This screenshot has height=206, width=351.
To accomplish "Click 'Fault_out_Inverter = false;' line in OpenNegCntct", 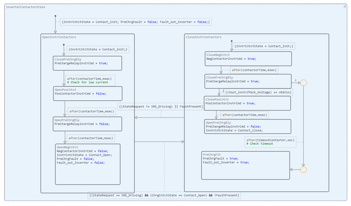I will point(81,163).
